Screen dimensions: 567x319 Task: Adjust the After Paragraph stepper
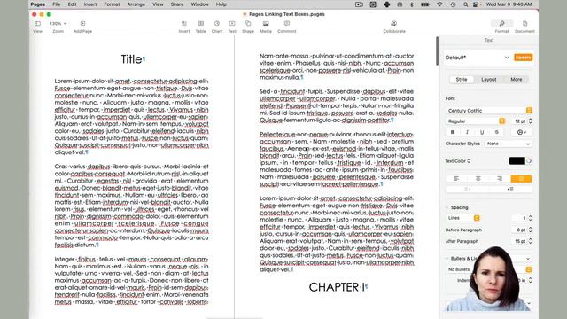pos(530,241)
